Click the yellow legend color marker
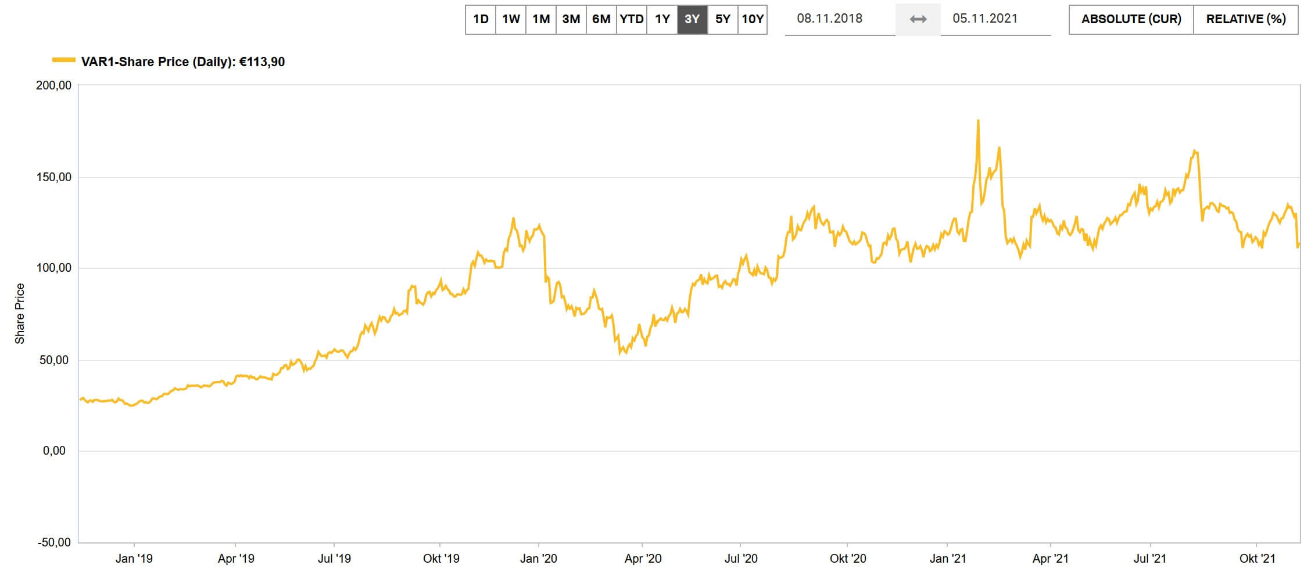 pos(64,60)
